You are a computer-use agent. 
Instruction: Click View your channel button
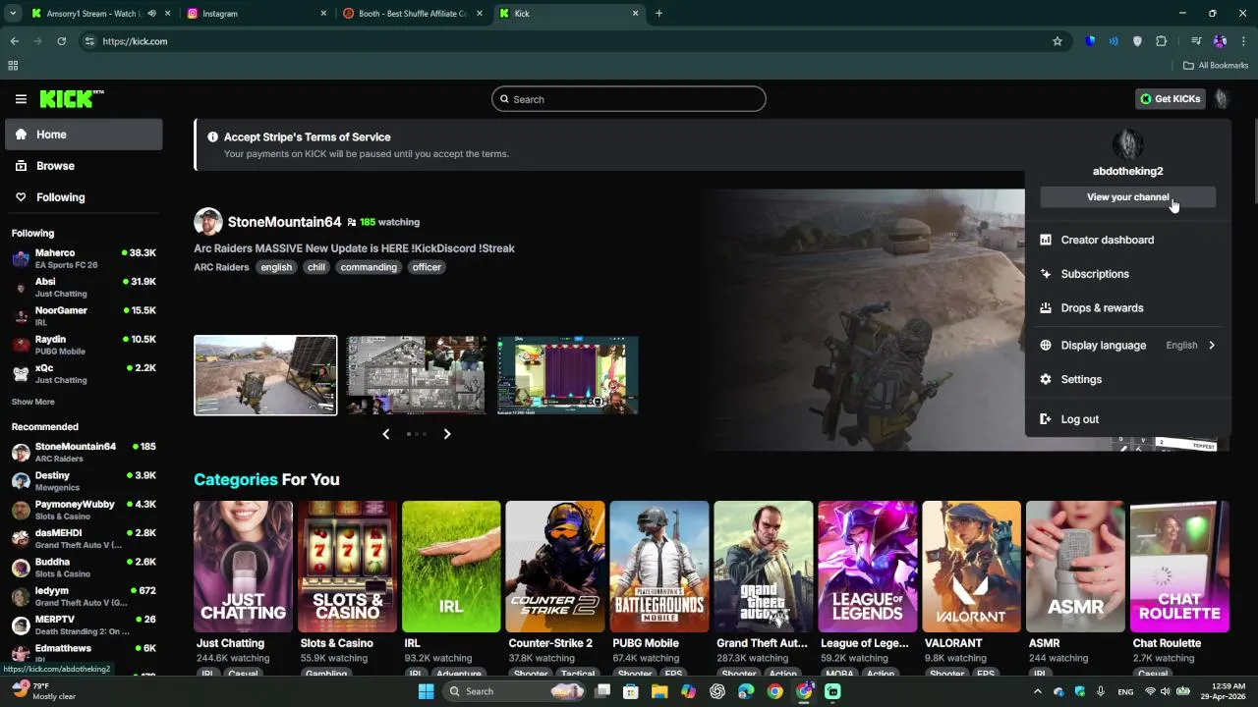(1128, 197)
